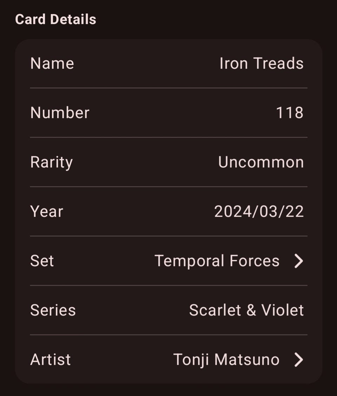View artist Tonji Matsuno's page
Image resolution: width=337 pixels, height=396 pixels.
tap(226, 360)
